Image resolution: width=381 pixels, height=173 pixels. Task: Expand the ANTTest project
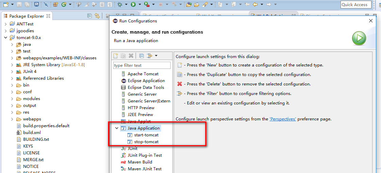pyautogui.click(x=5, y=24)
